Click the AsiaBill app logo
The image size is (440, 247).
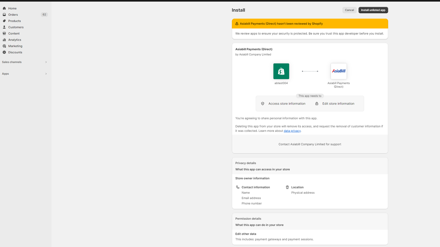tap(339, 71)
